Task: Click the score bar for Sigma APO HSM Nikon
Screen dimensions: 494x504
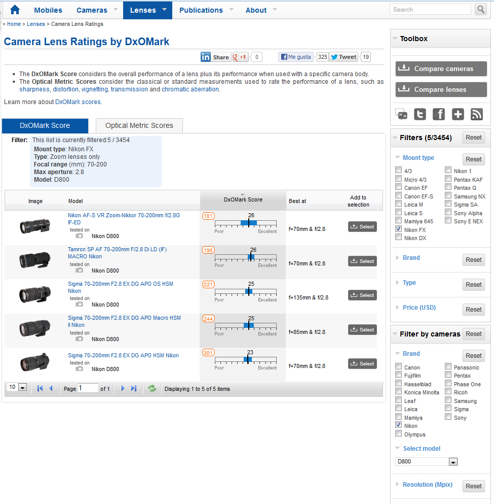Action: (x=245, y=360)
